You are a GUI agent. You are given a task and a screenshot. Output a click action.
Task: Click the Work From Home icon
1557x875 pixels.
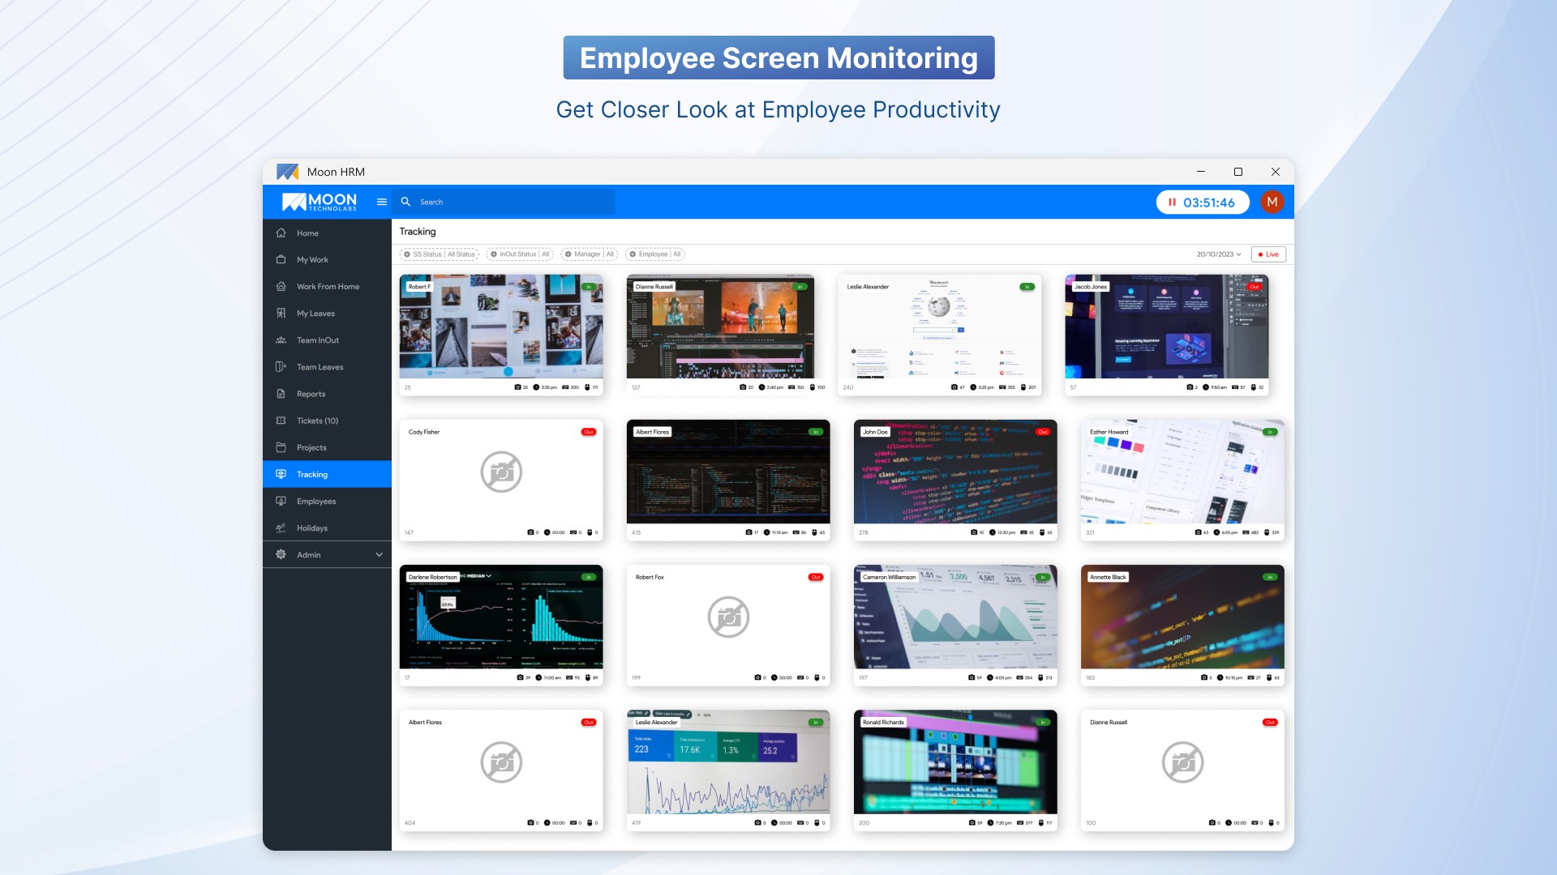tap(281, 286)
